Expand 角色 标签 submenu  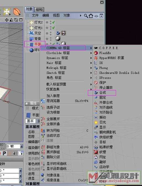66,78
